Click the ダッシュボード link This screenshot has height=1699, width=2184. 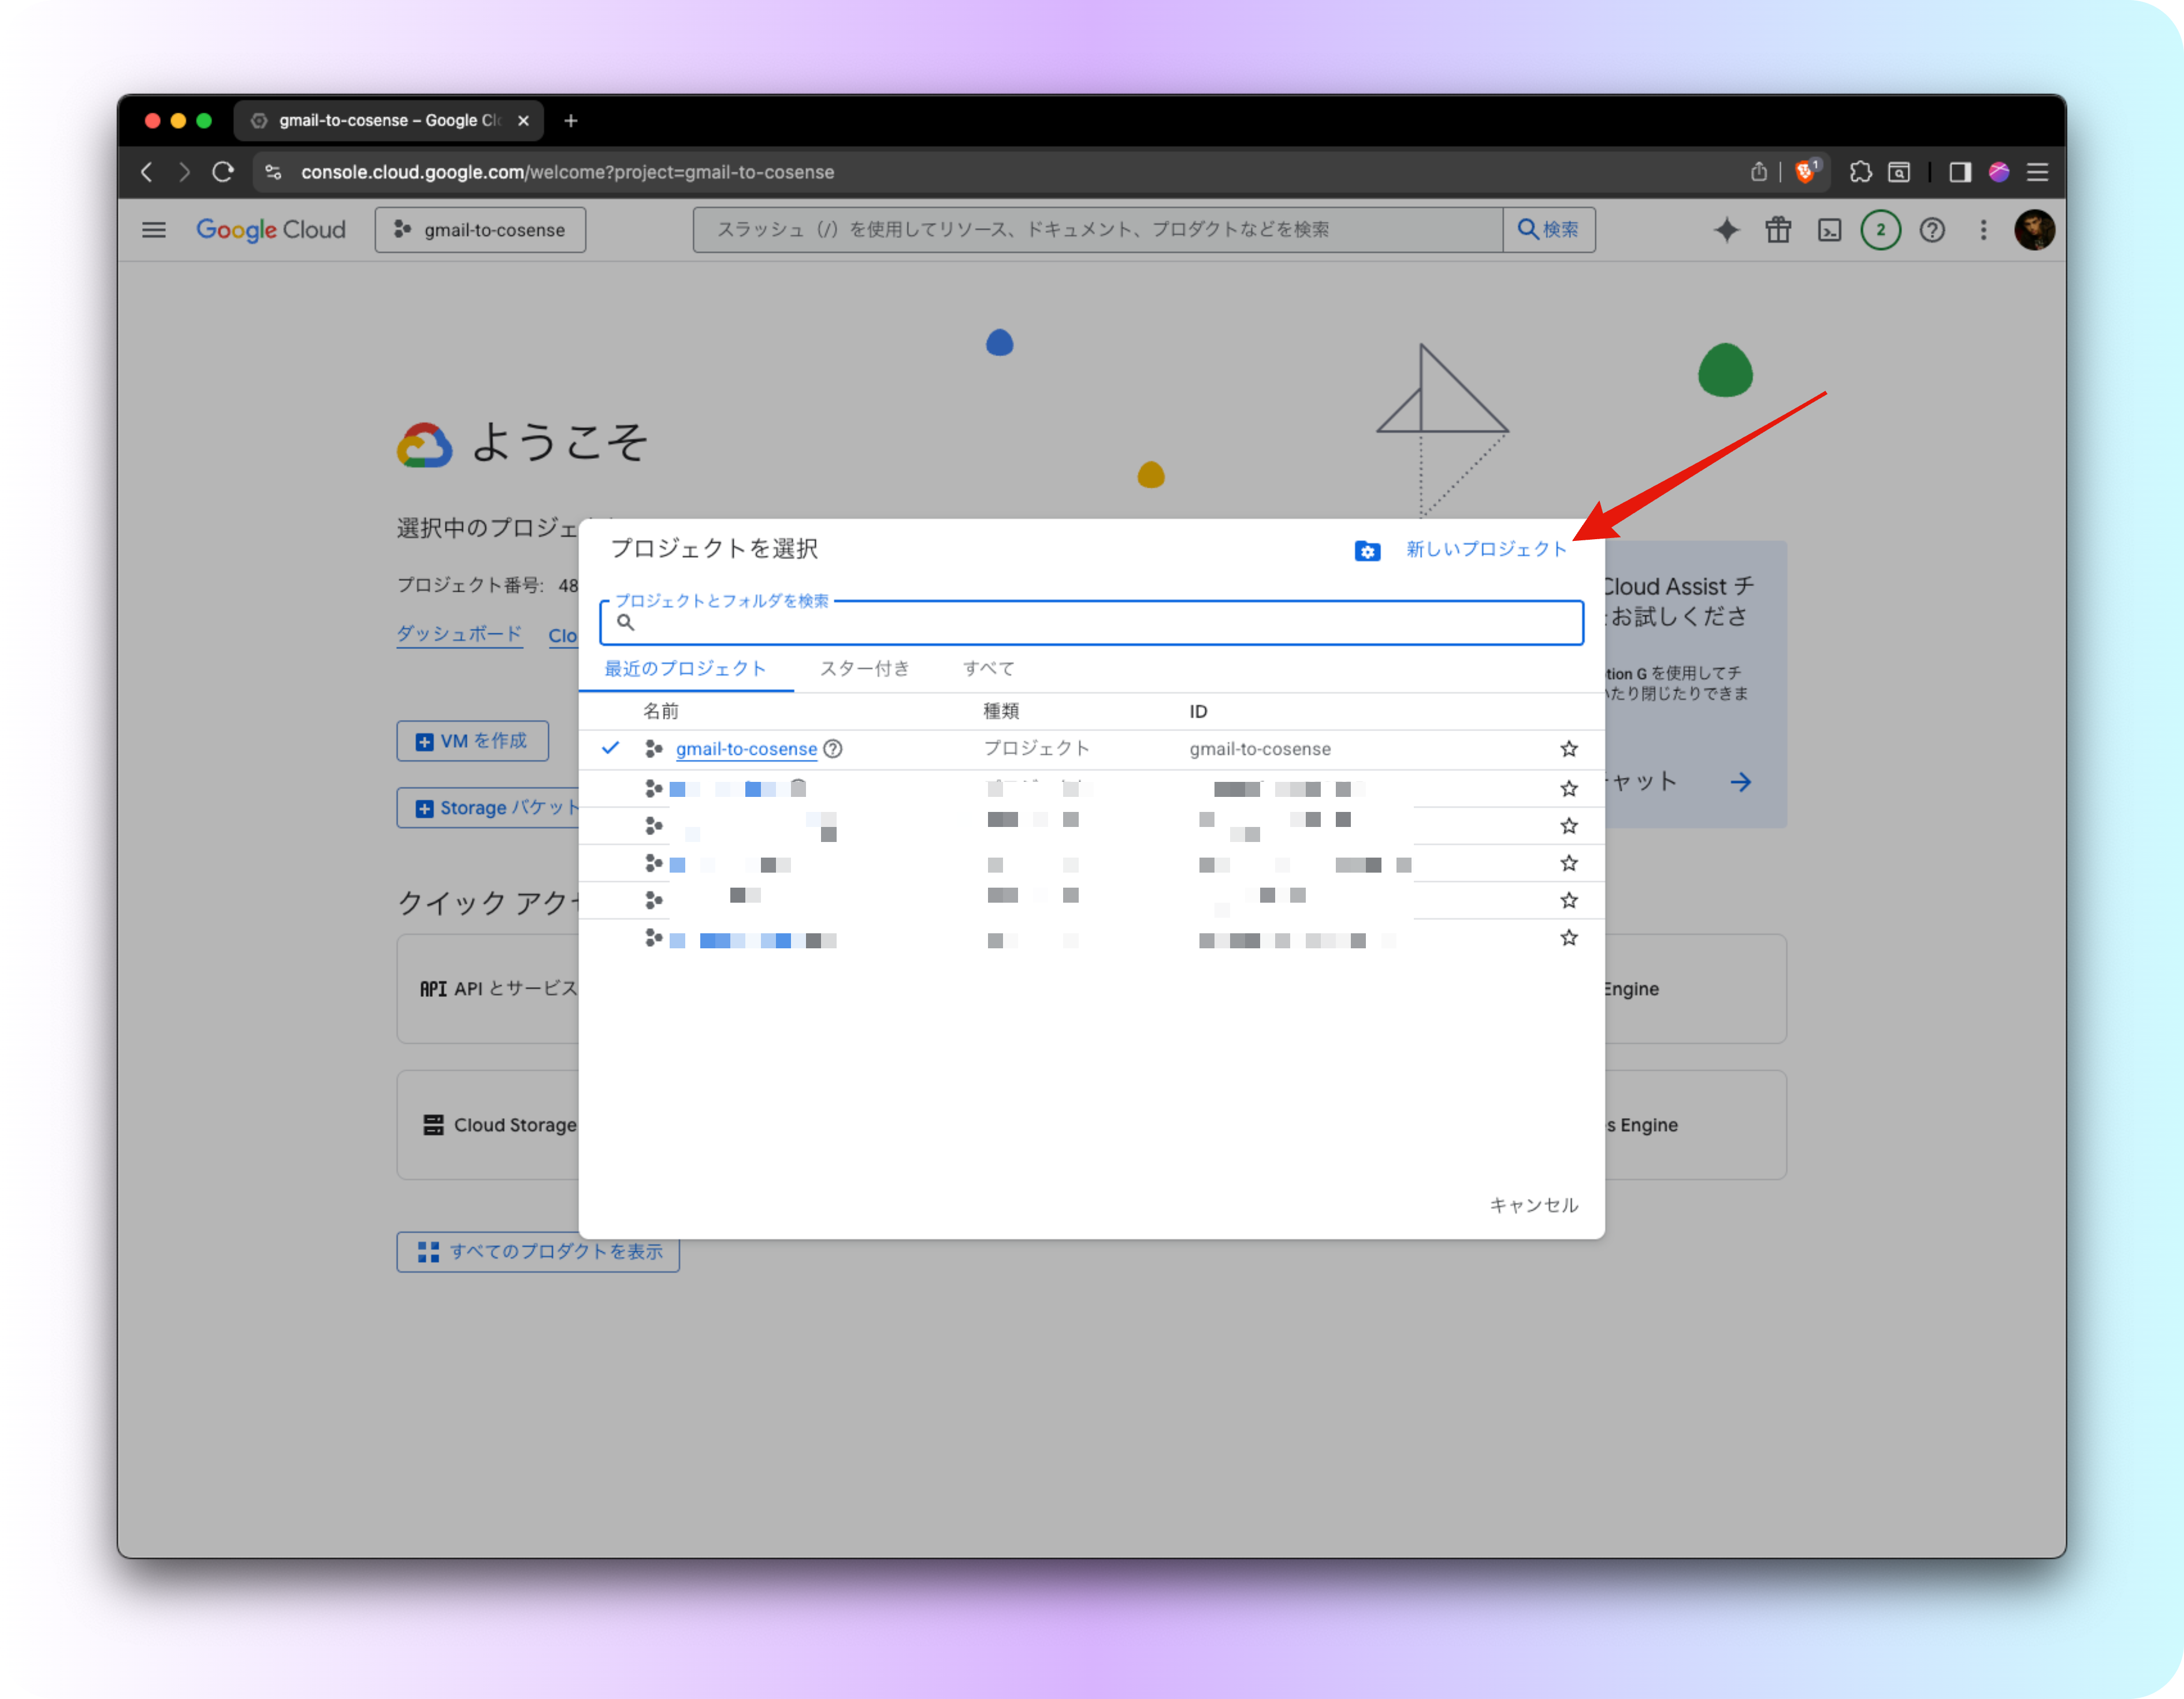tap(459, 634)
